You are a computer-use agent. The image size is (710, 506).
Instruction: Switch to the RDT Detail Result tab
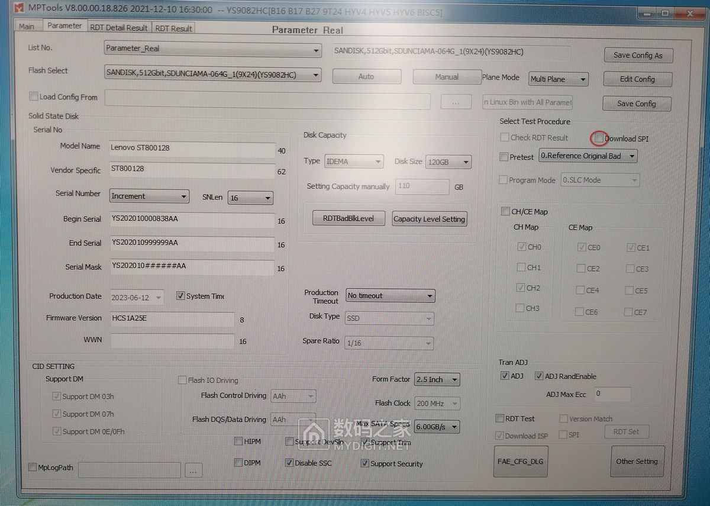(x=118, y=27)
